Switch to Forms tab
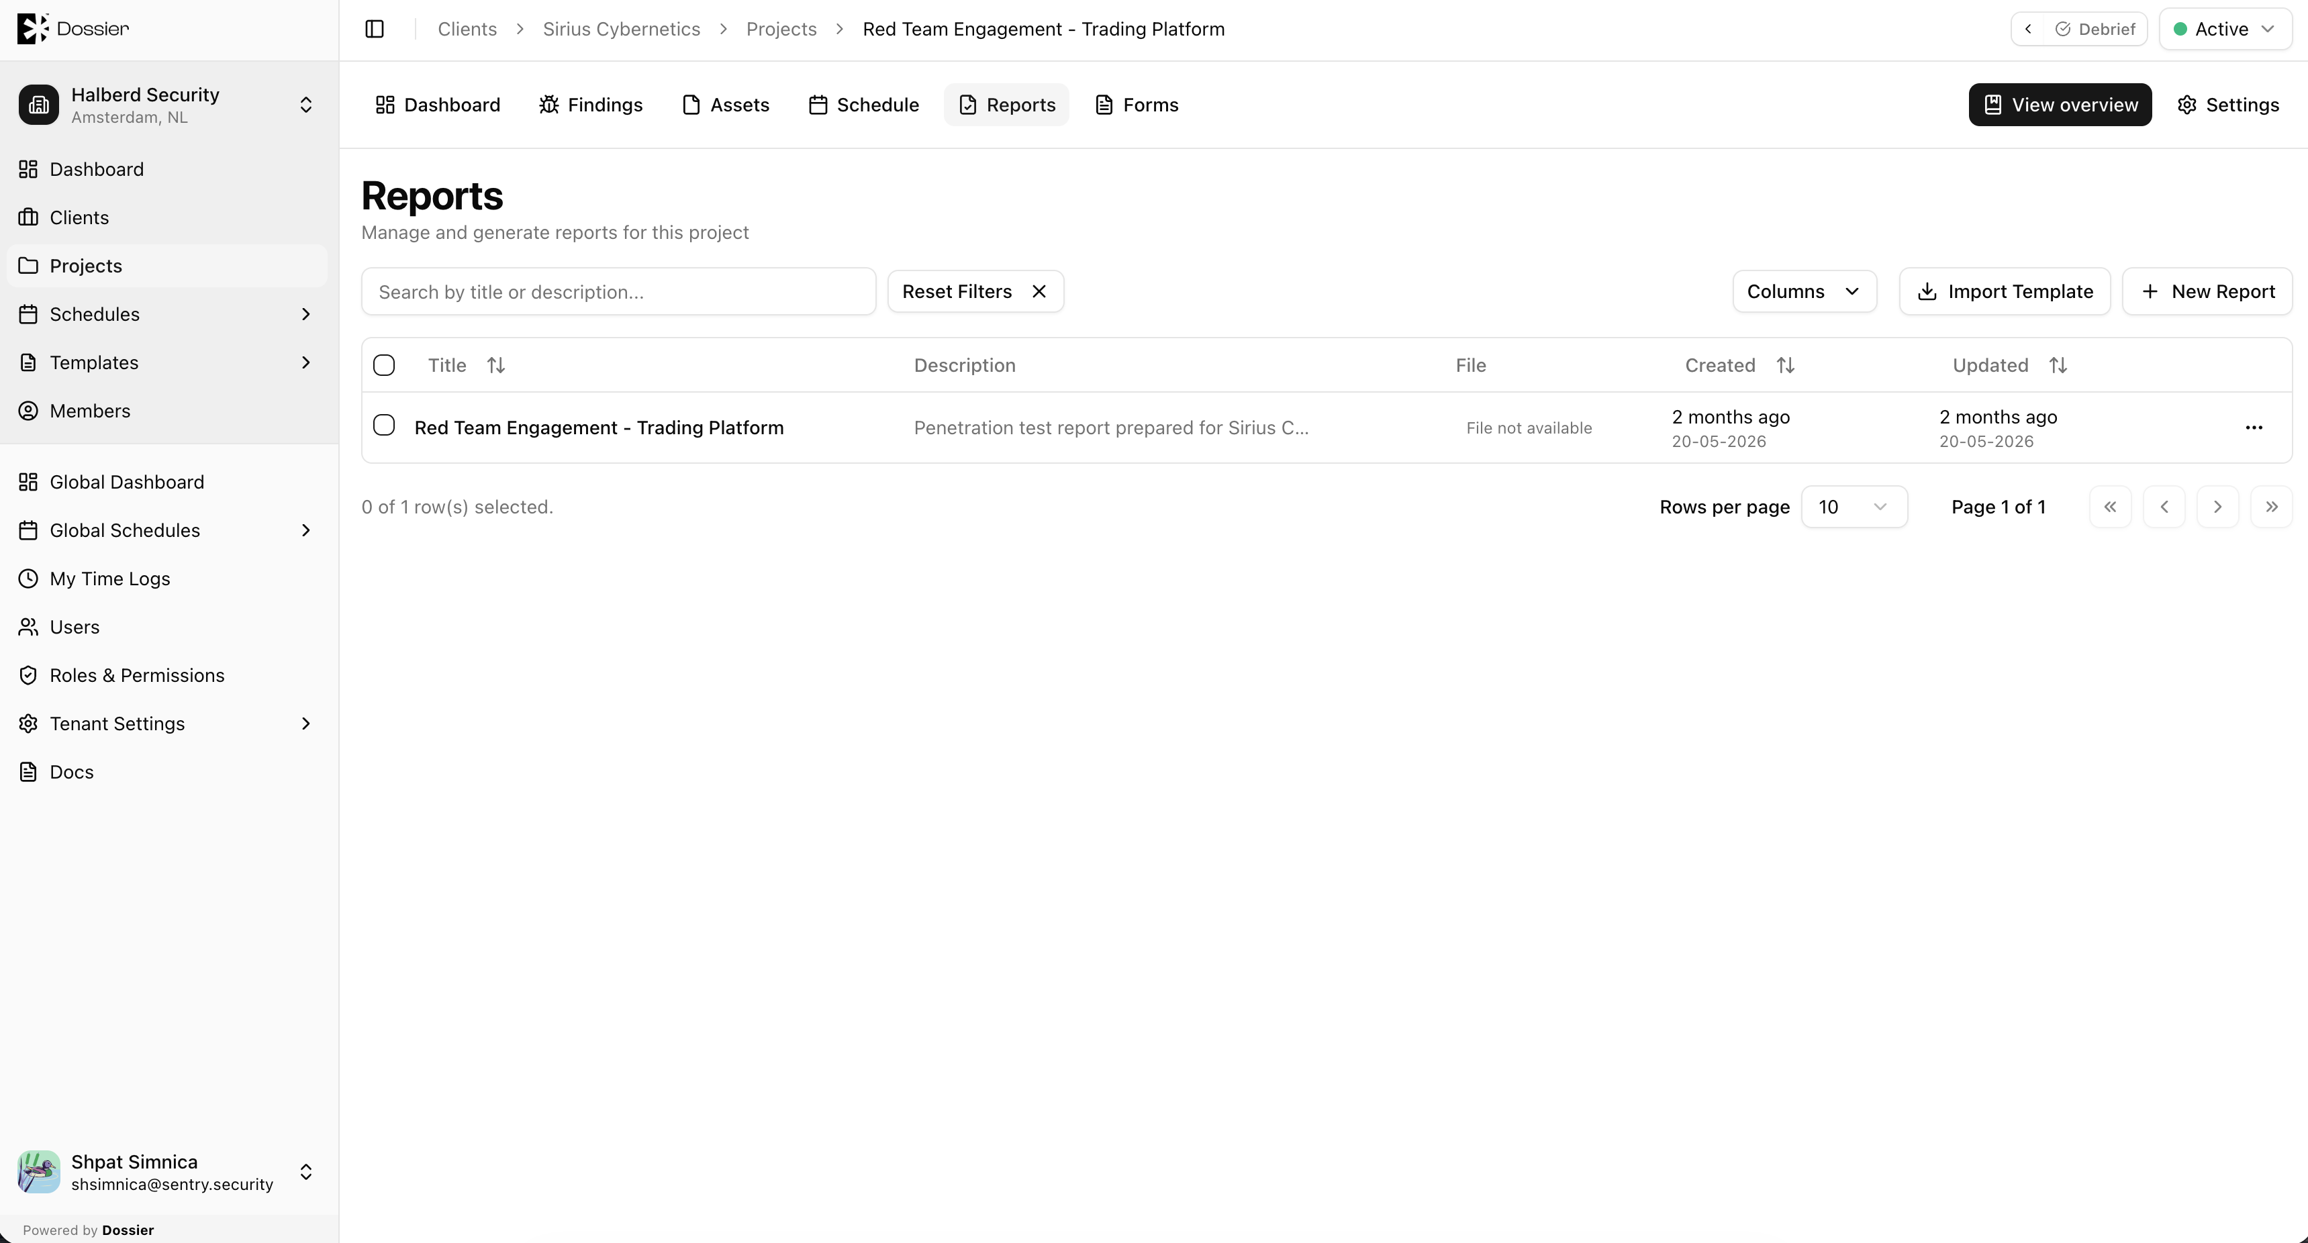The width and height of the screenshot is (2308, 1243). coord(1137,105)
